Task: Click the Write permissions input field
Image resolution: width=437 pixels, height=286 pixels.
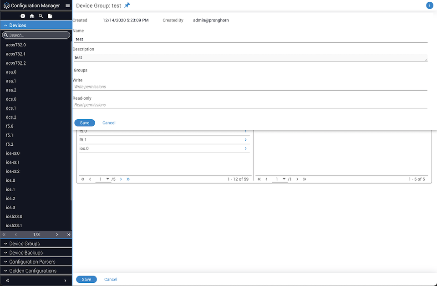Action: (249, 87)
